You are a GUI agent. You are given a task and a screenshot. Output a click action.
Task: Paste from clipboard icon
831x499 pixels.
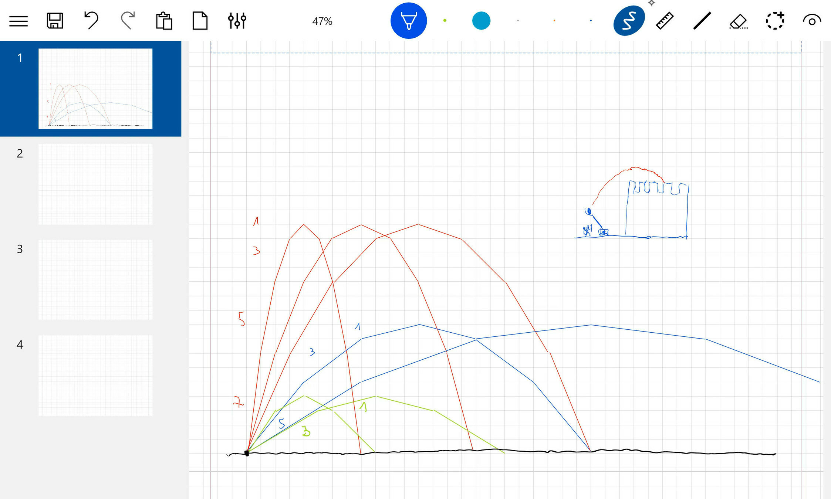(x=164, y=21)
